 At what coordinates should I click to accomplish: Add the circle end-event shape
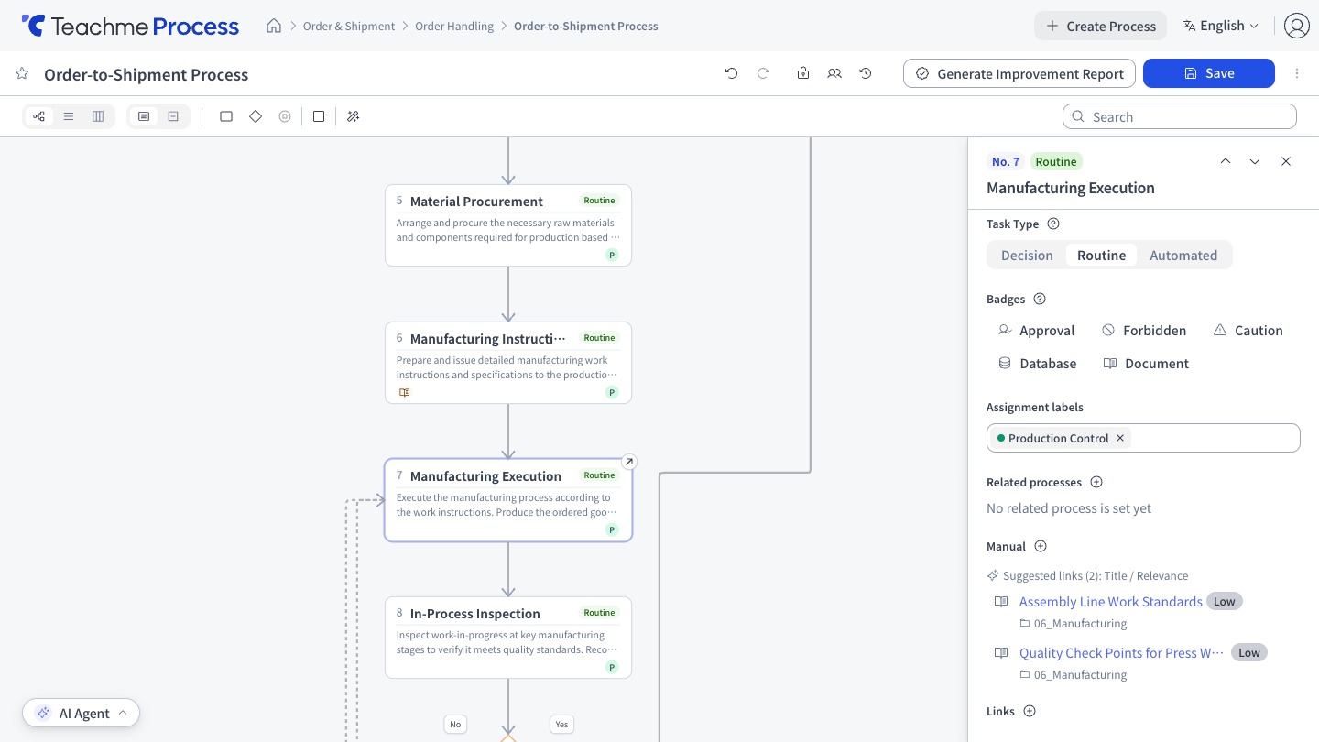[x=285, y=116]
